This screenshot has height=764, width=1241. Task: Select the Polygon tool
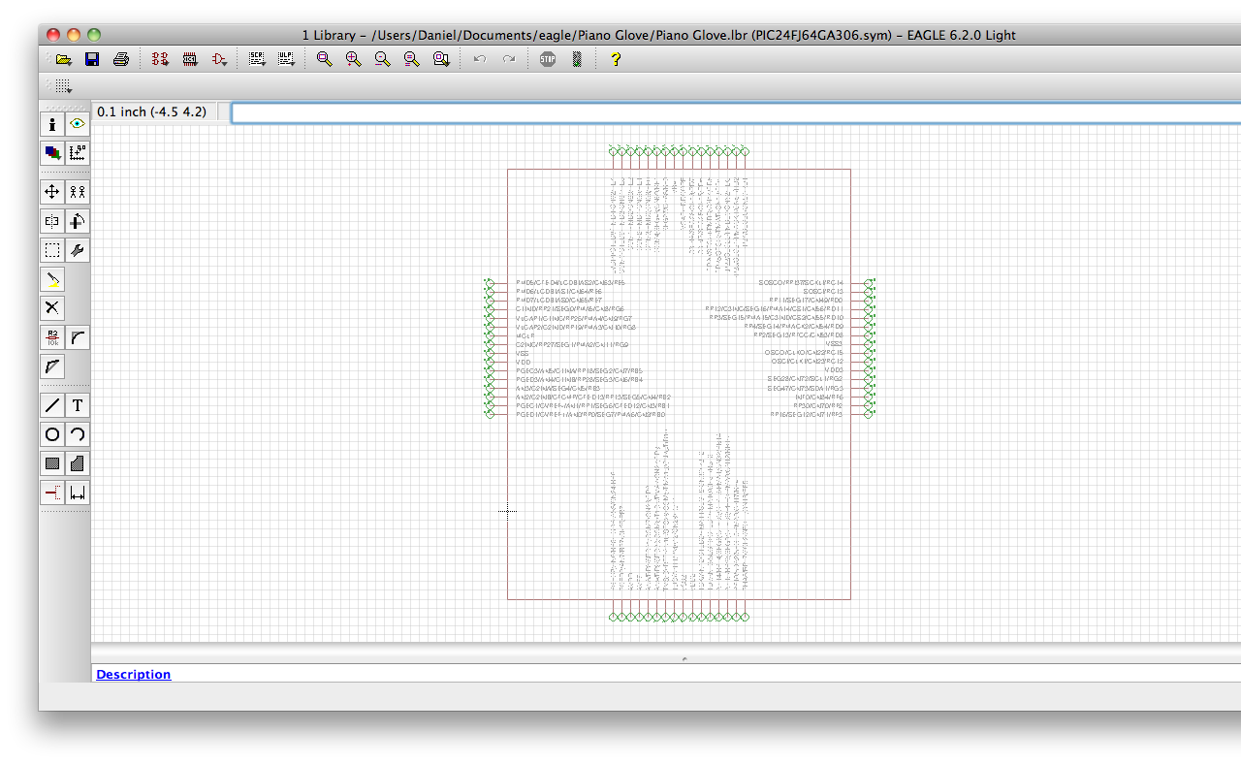pos(78,463)
